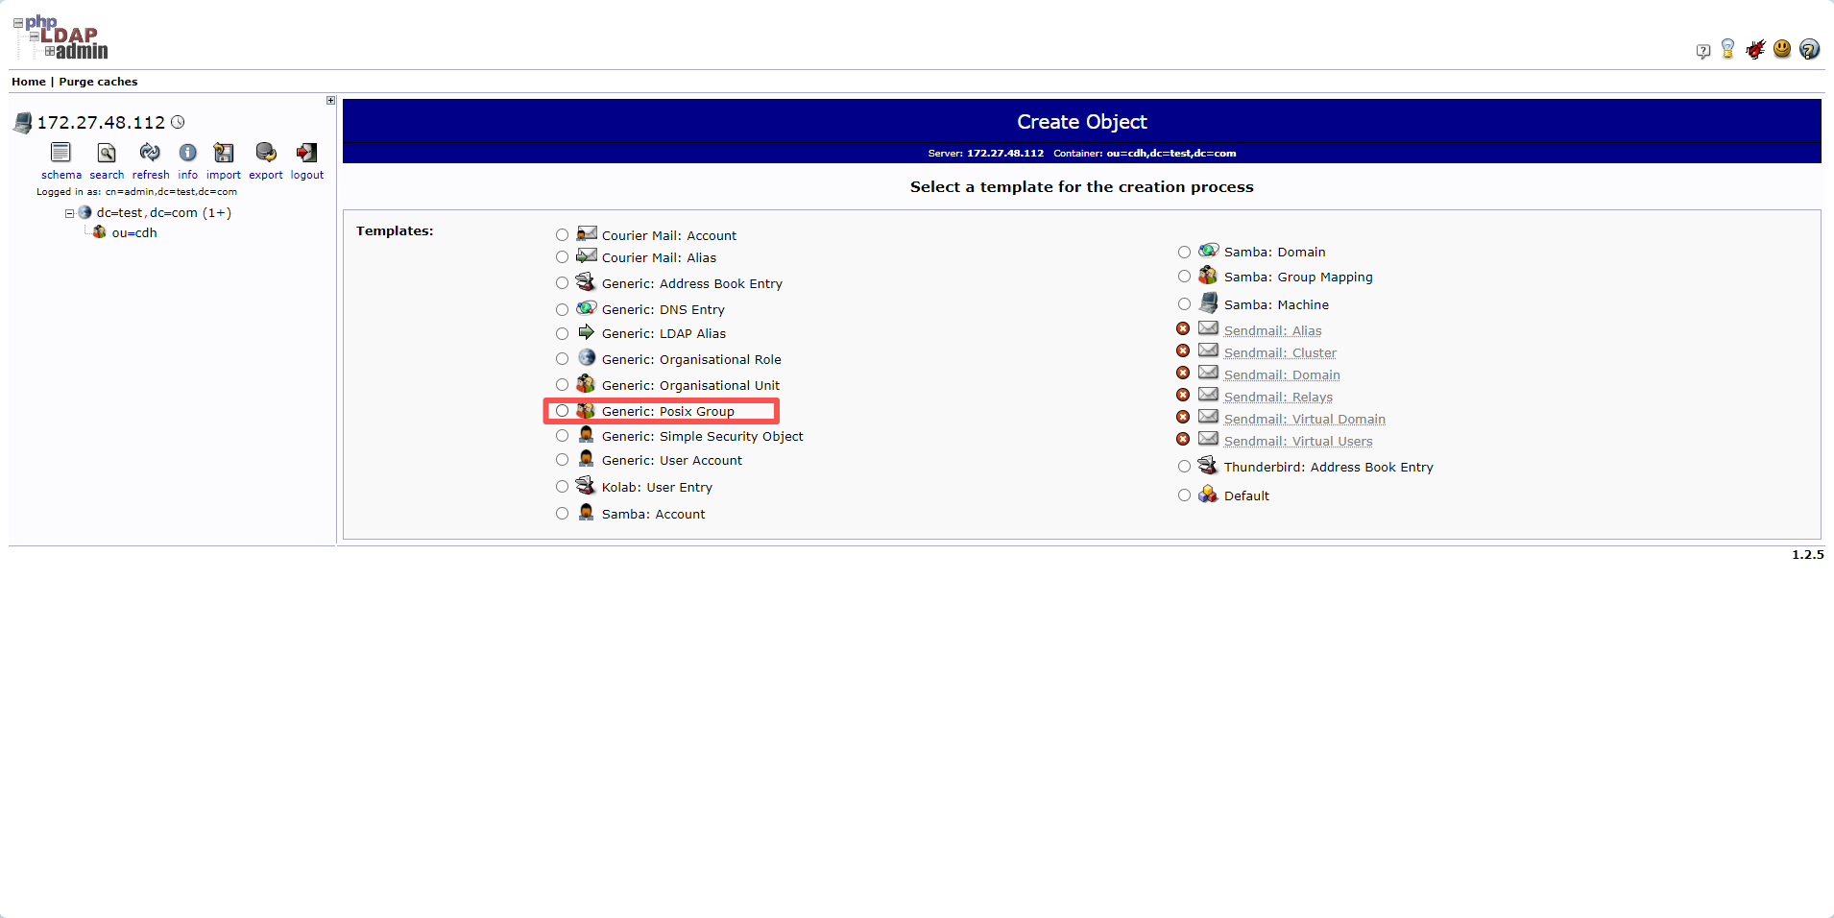1834x918 pixels.
Task: Click the phpLDAPadmin logo
Action: coord(60,37)
